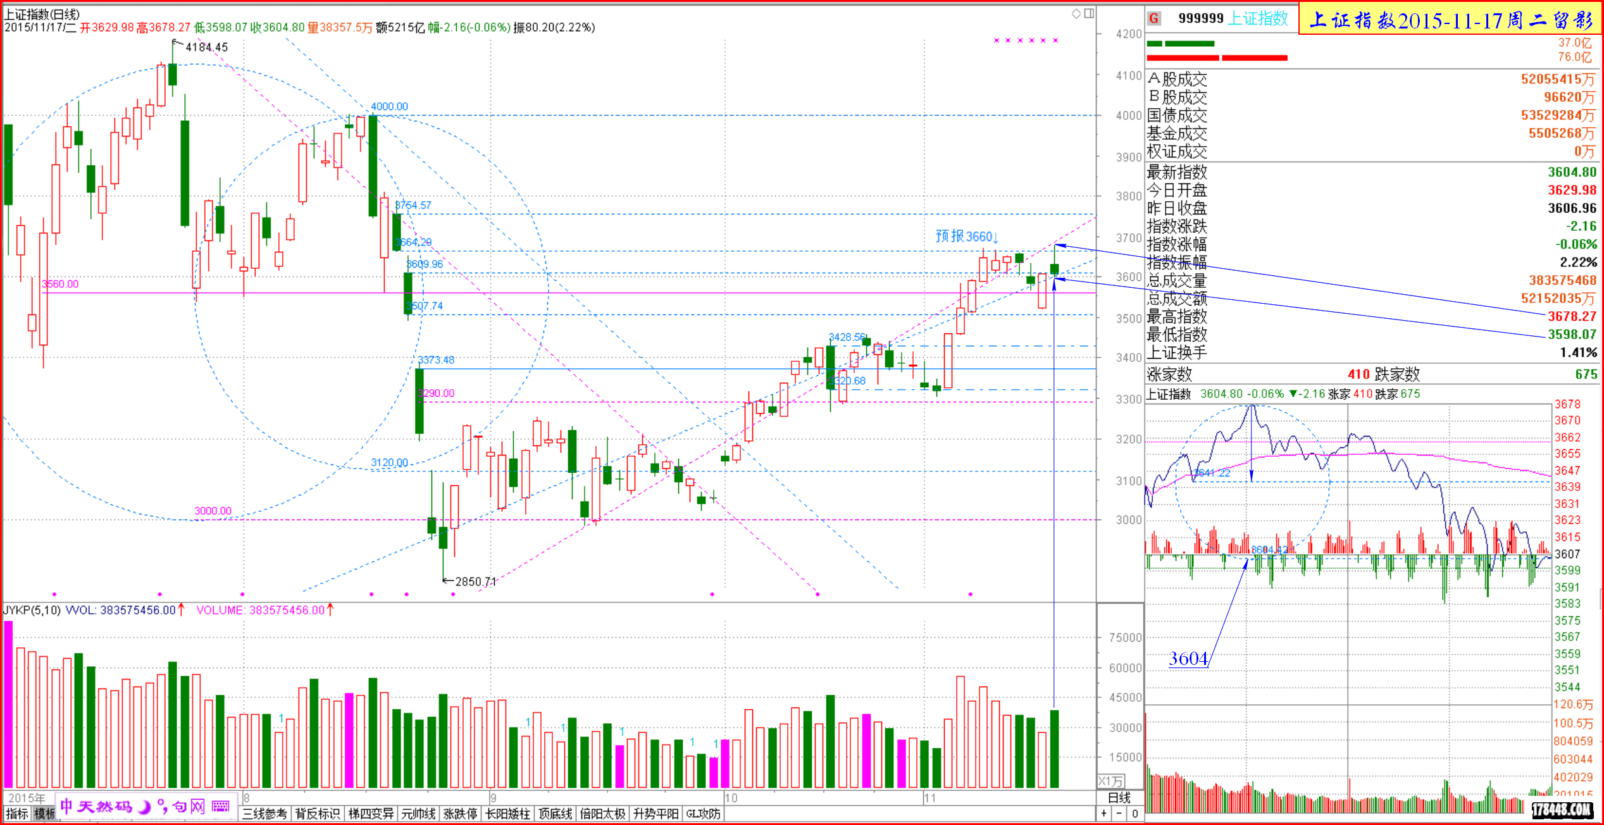
Task: Click month 11 marker on timeline
Action: coord(929,798)
